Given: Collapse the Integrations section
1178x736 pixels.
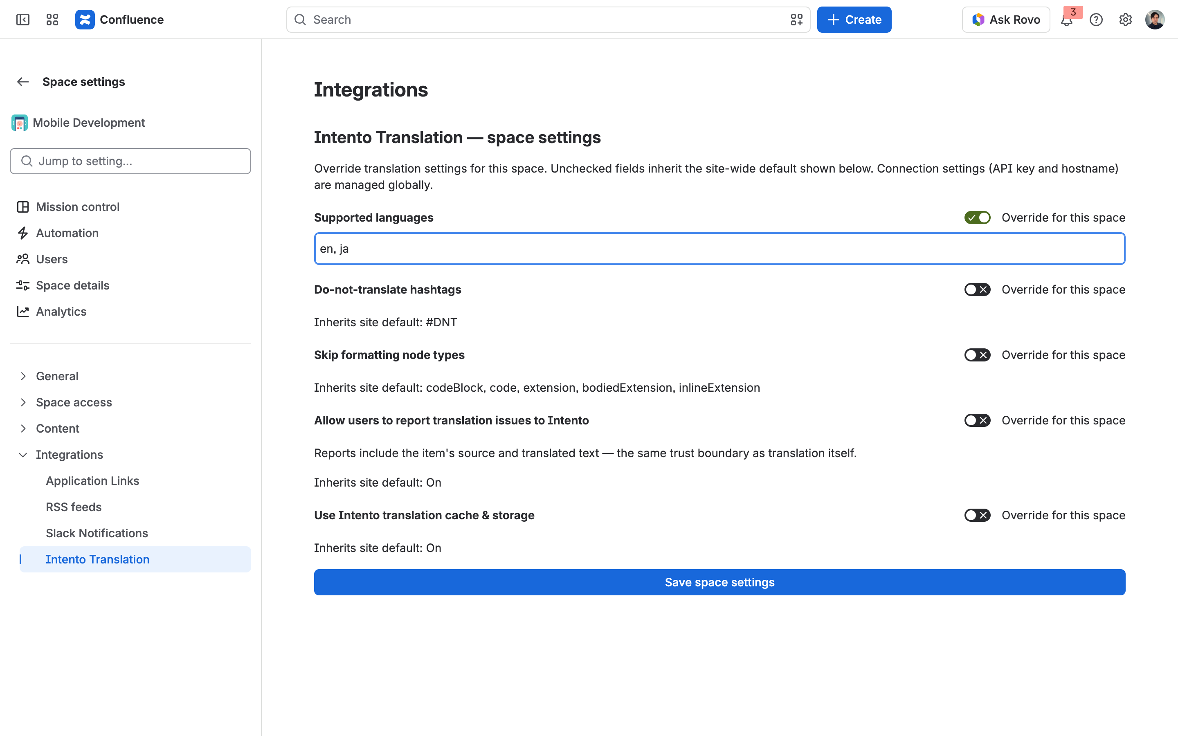Looking at the screenshot, I should [x=23, y=455].
